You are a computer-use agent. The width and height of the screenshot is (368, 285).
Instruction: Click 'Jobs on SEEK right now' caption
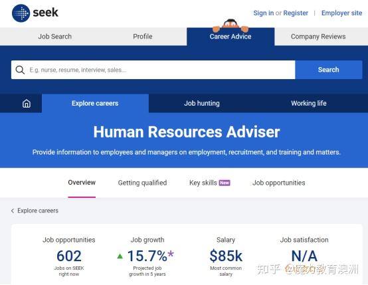[x=69, y=271]
